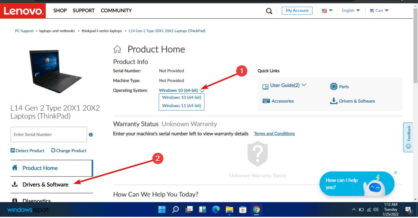Click the US flag region icon
The width and height of the screenshot is (418, 218).
pos(324,11)
